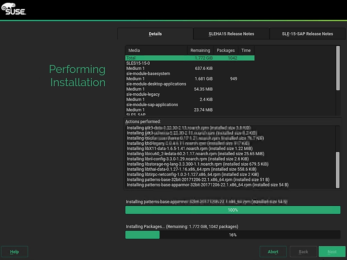Select the Total row in media table
This screenshot has width=347, height=260.
[x=189, y=58]
